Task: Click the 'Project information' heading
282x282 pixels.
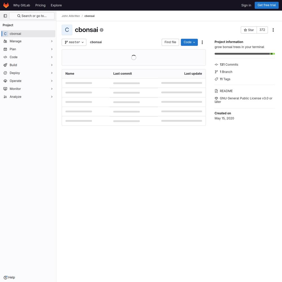Action: coord(229,42)
